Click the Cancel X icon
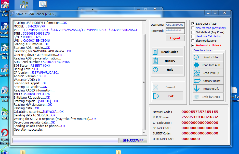This screenshot has height=154, width=239. (156, 87)
